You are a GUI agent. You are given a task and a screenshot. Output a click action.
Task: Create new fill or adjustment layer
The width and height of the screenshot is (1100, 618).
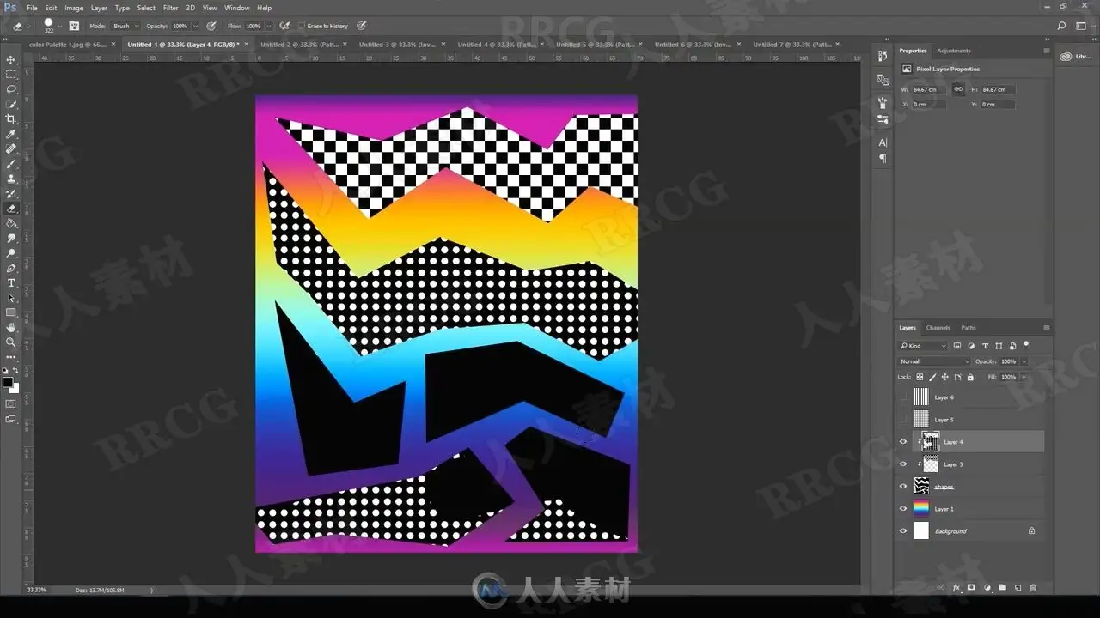(x=987, y=588)
